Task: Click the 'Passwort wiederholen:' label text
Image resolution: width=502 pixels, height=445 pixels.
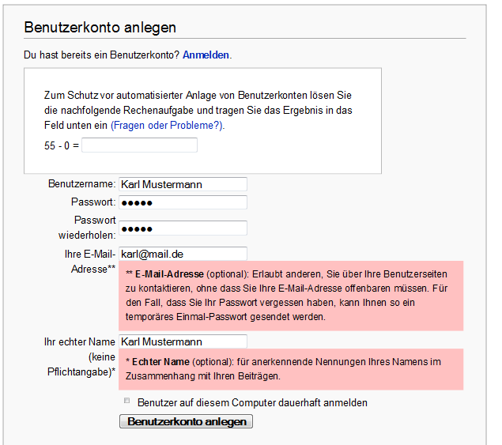Action: 87,228
